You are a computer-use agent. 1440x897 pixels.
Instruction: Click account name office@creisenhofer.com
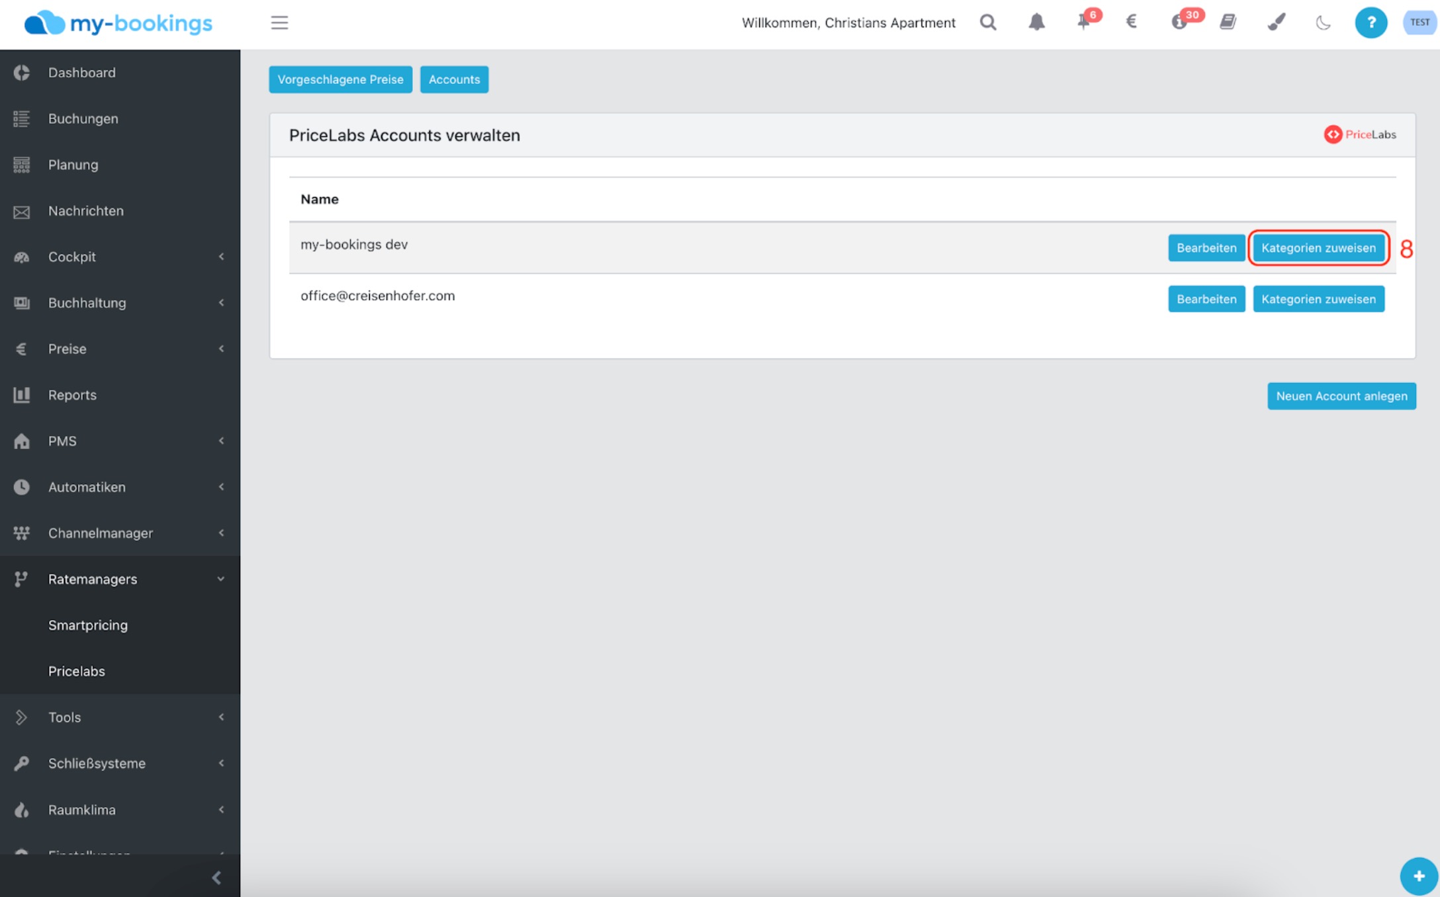tap(378, 296)
